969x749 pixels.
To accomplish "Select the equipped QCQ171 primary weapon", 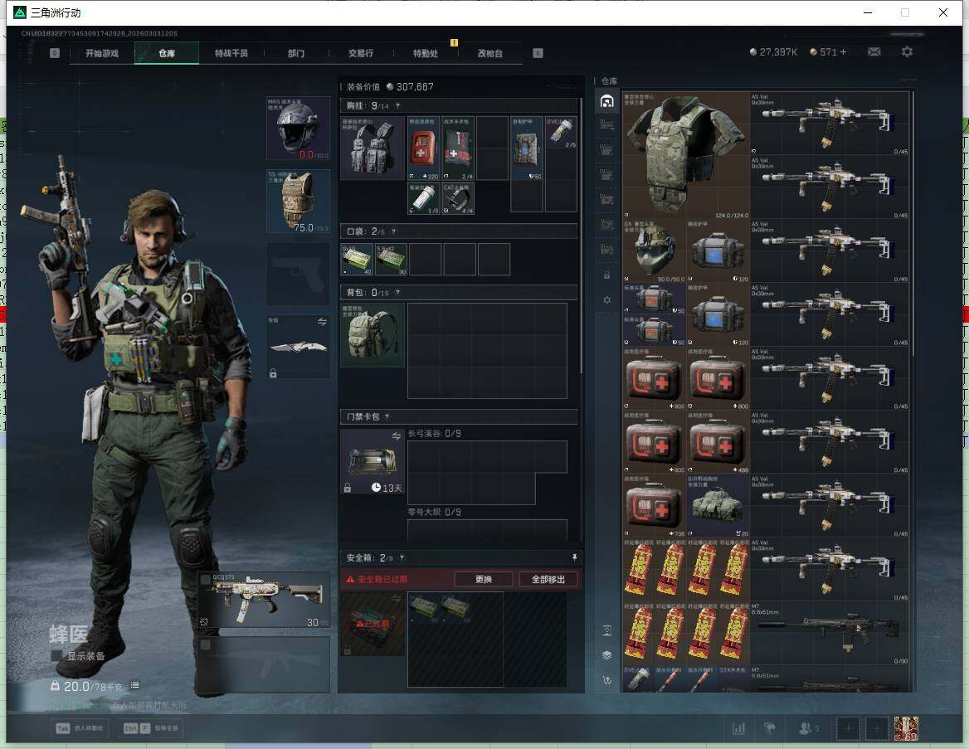I will [x=263, y=600].
